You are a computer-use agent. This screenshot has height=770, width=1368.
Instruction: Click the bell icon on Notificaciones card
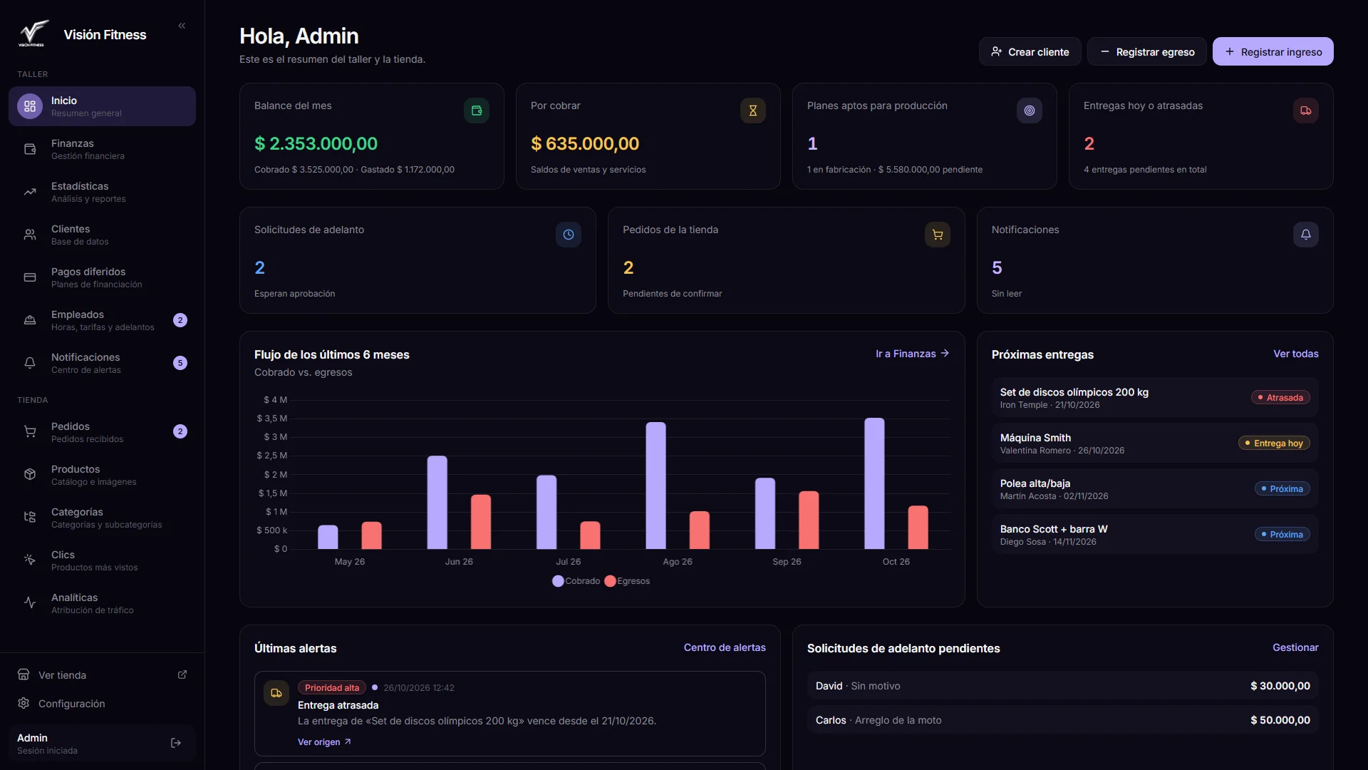1306,235
